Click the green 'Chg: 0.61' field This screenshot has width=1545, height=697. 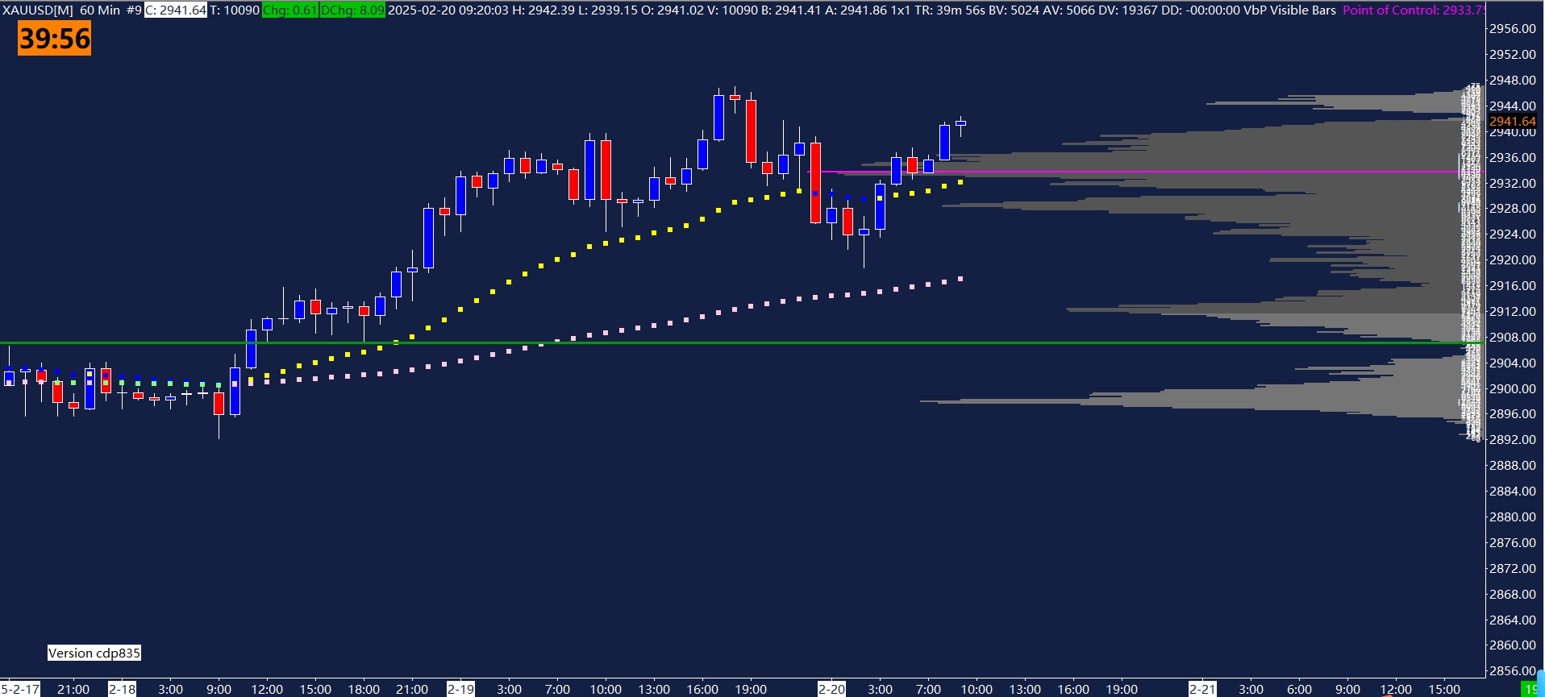[x=289, y=10]
